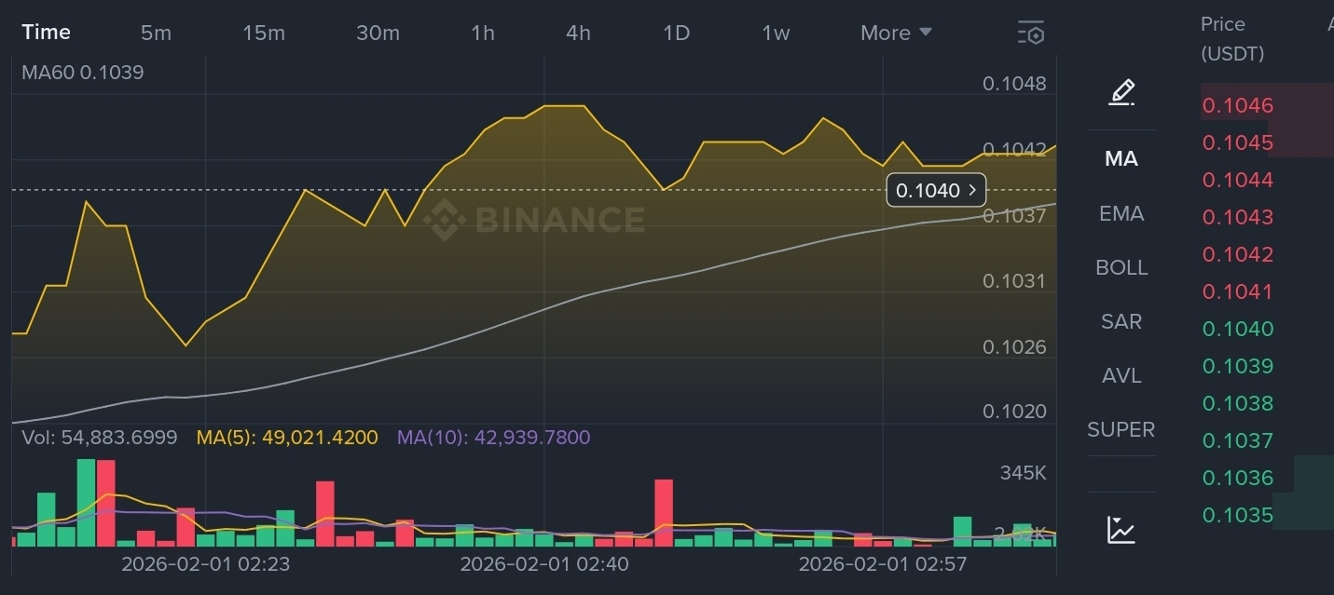Viewport: 1334px width, 595px height.
Task: Select the 4h interval tab
Action: pos(578,34)
